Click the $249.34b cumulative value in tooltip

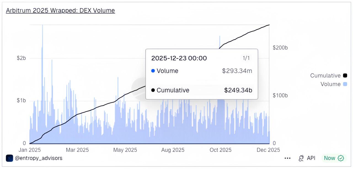point(238,90)
